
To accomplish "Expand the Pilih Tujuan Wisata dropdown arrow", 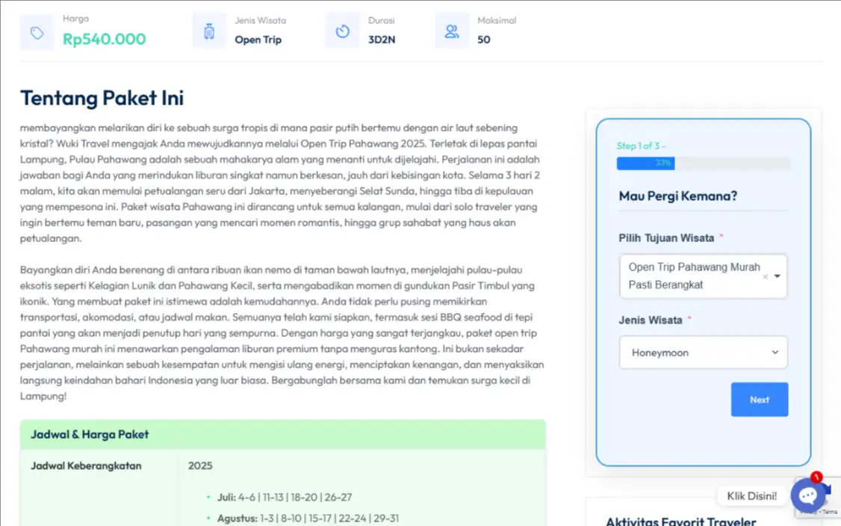I will (778, 276).
